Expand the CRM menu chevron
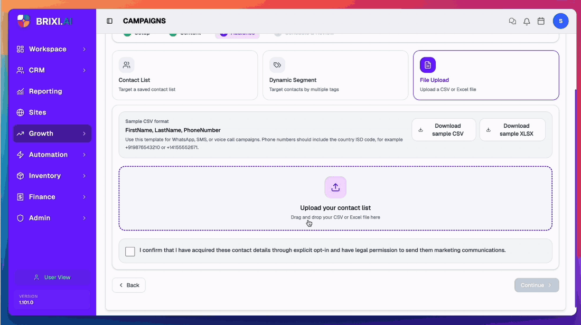Viewport: 581px width, 325px height. tap(84, 70)
